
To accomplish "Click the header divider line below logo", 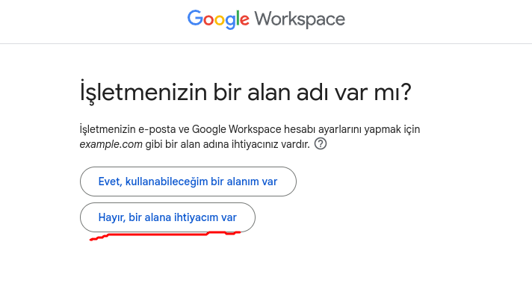I will [x=266, y=43].
